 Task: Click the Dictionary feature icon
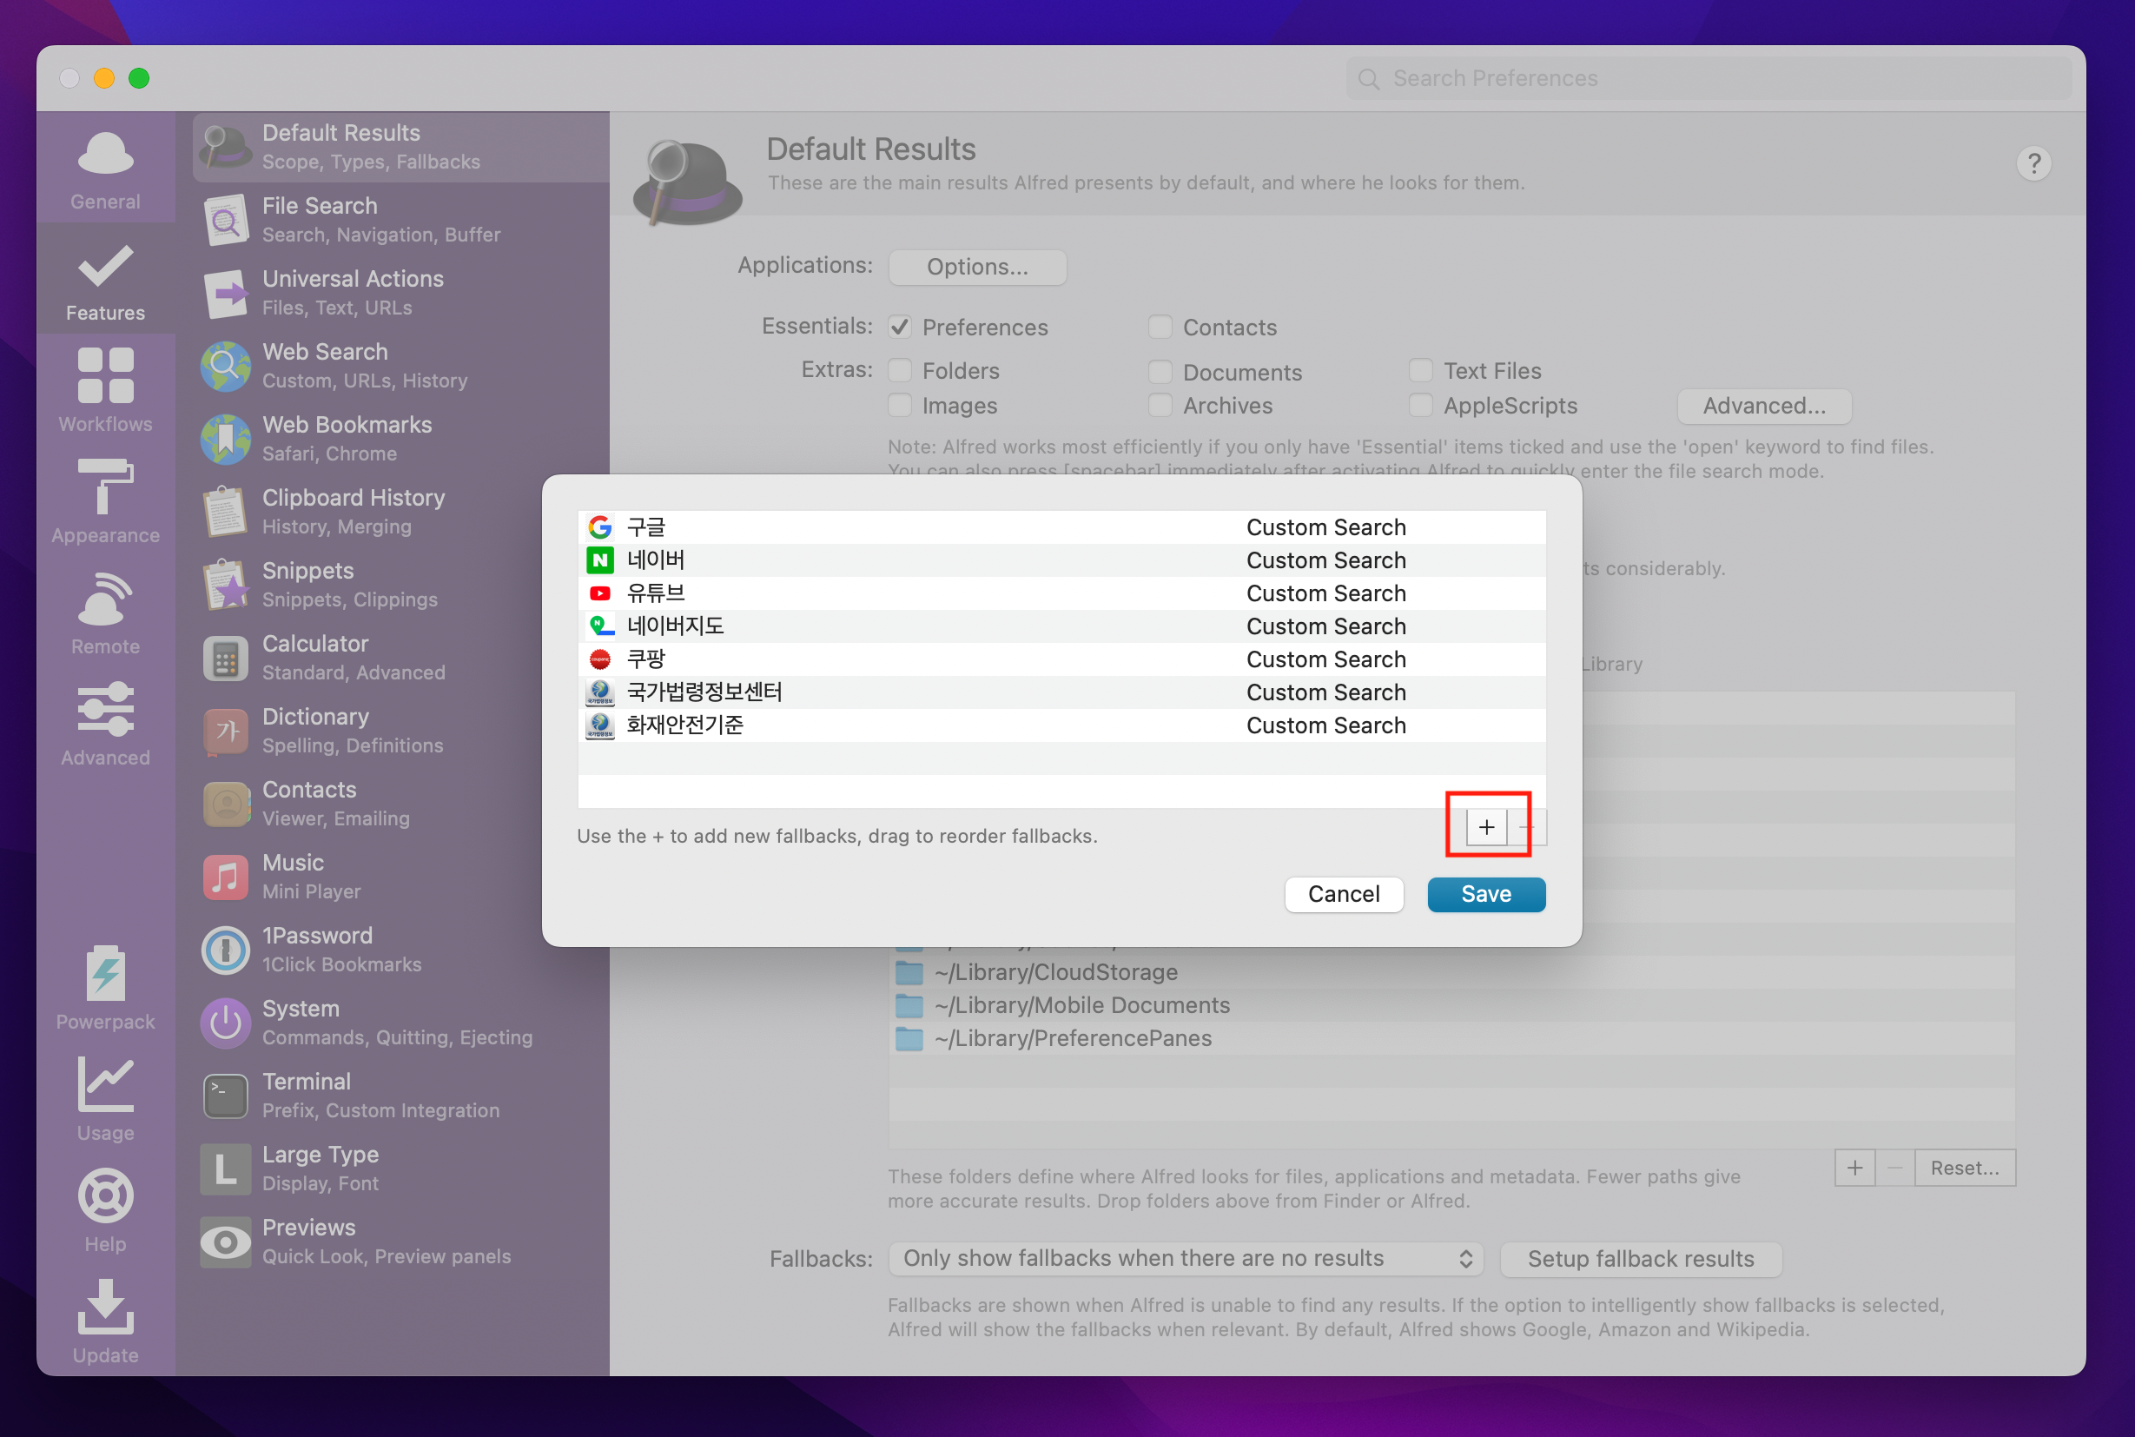tap(226, 731)
